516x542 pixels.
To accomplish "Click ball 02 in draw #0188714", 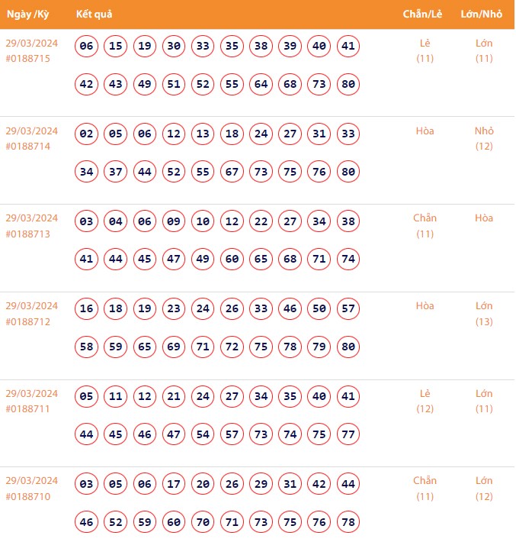I will click(87, 134).
